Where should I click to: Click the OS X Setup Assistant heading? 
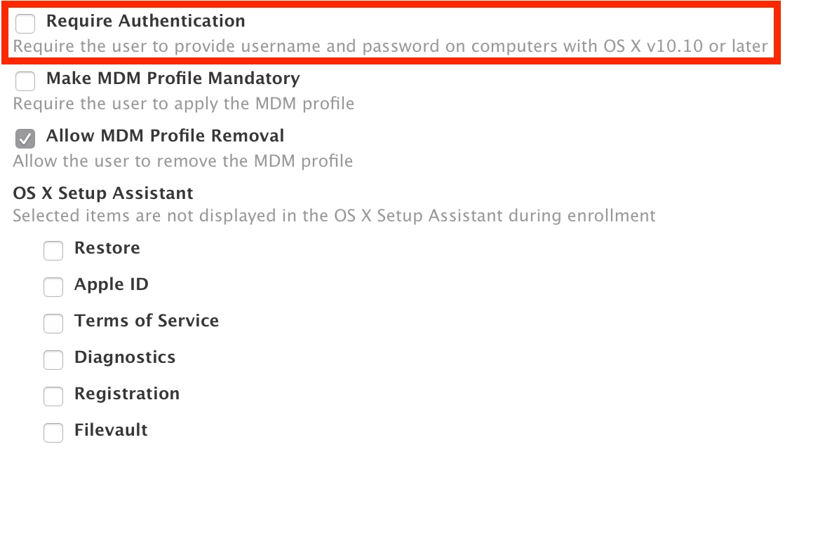tap(103, 193)
